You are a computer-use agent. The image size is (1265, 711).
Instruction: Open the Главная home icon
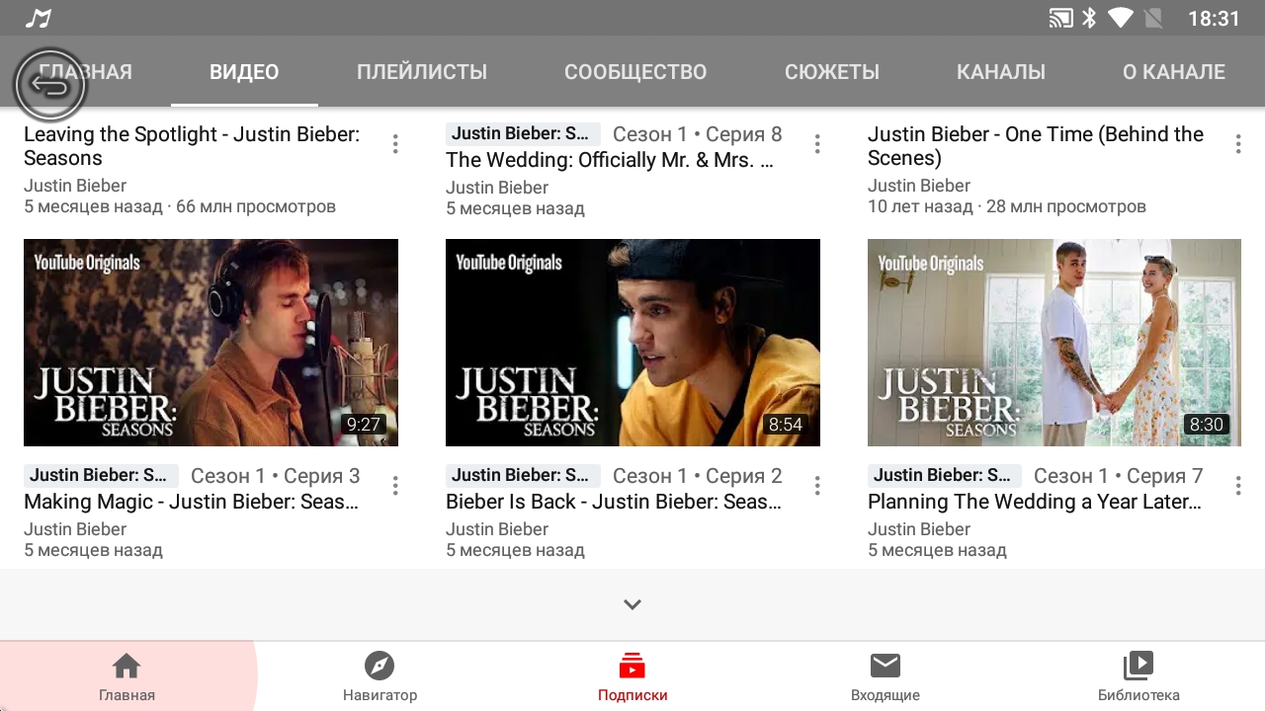click(126, 668)
